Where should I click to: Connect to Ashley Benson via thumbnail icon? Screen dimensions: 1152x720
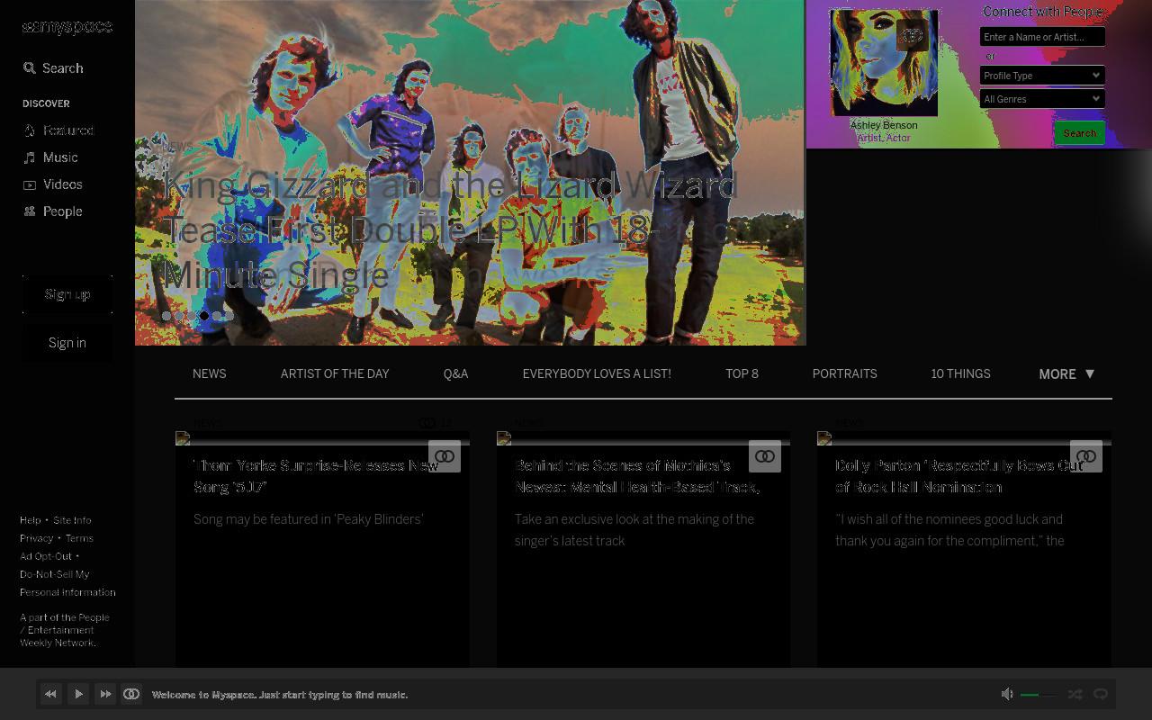coord(912,36)
